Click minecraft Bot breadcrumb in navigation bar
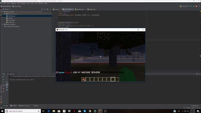Viewport: 201px width, 113px height. point(6,6)
